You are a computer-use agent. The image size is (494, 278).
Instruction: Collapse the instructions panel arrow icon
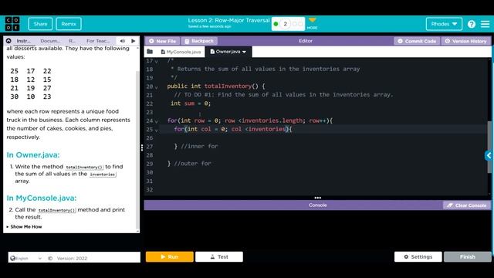(8, 41)
